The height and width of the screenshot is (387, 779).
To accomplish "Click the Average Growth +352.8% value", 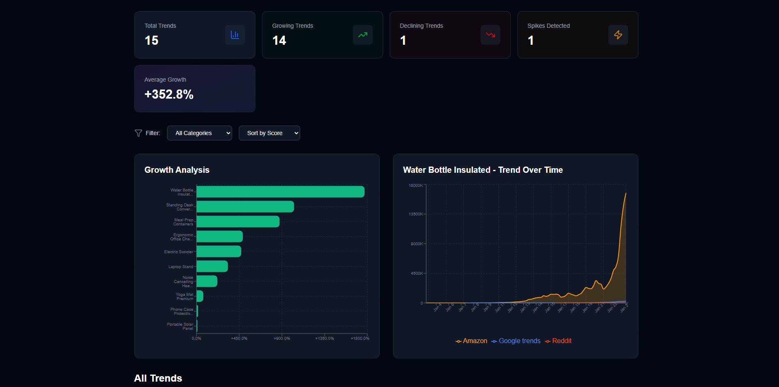I will click(169, 94).
